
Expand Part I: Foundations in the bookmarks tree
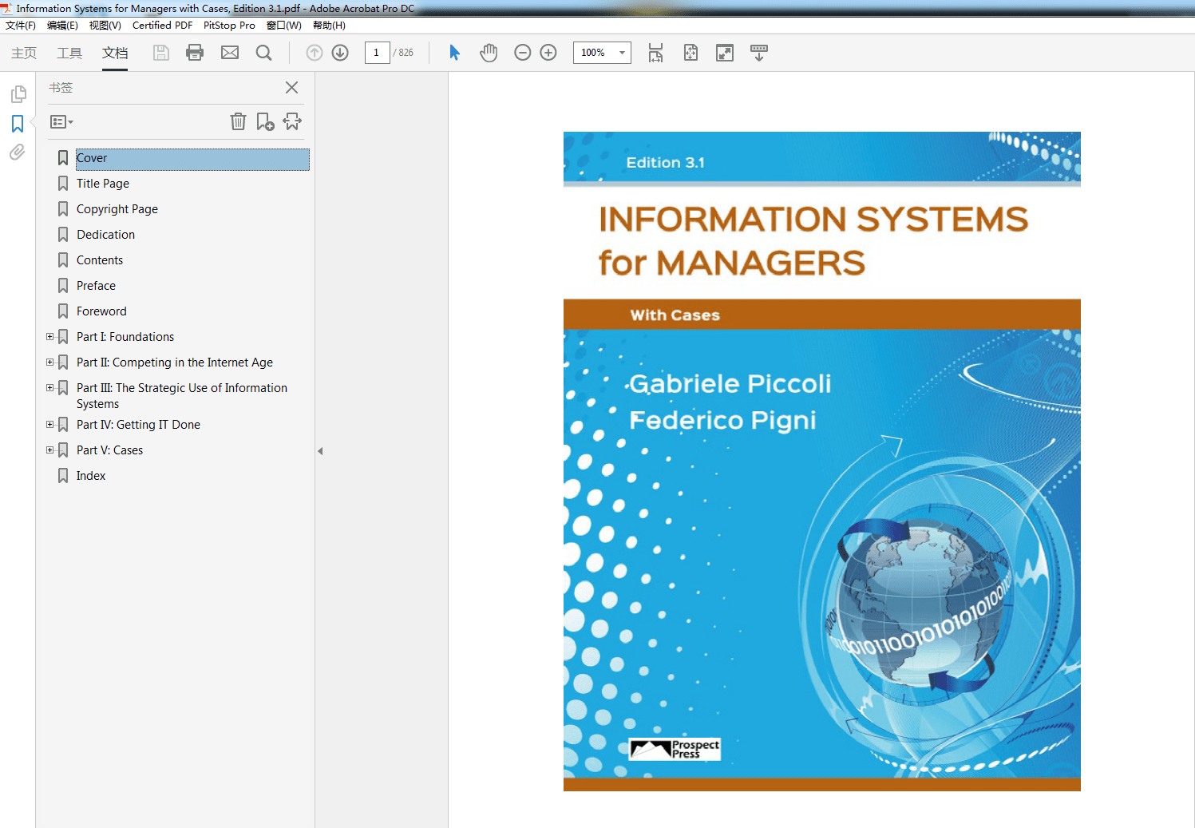49,336
